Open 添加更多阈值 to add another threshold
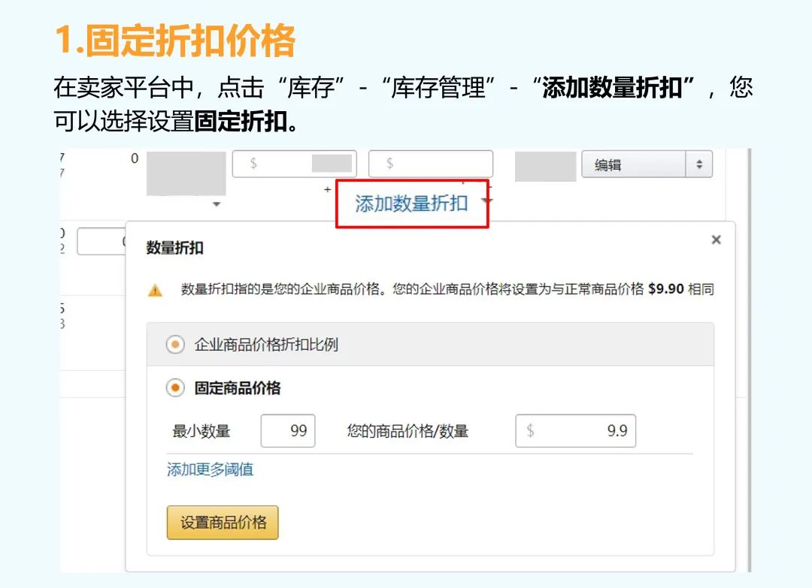 coord(210,469)
